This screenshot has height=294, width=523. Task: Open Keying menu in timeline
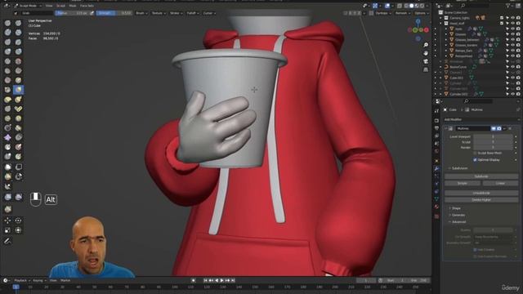(x=39, y=280)
